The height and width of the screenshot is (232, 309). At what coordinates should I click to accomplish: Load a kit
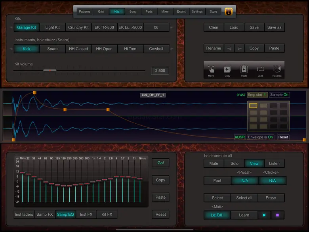(234, 27)
